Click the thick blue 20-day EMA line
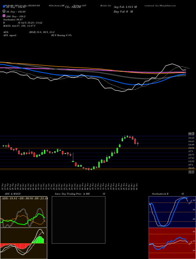196x259 pixels. click(93, 76)
